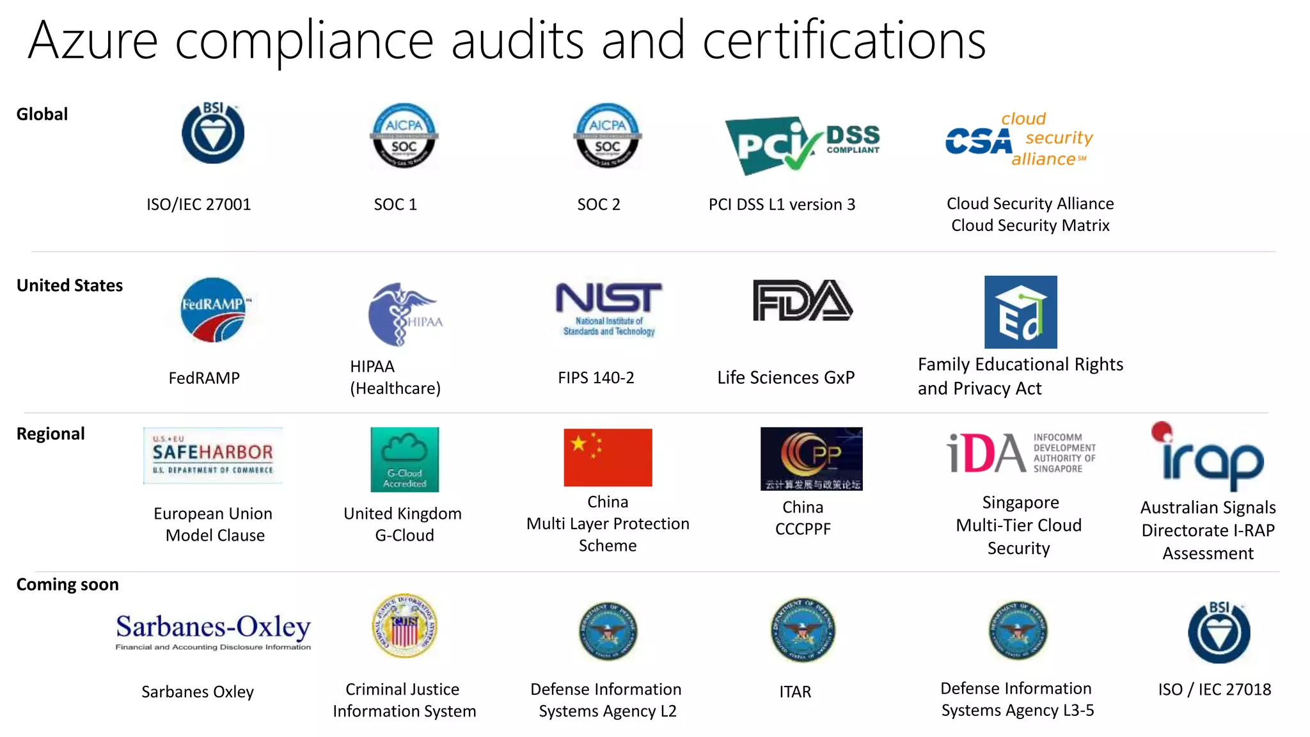
Task: Click the Cloud Security Alliance Cloud Security Matrix text
Action: click(1030, 214)
